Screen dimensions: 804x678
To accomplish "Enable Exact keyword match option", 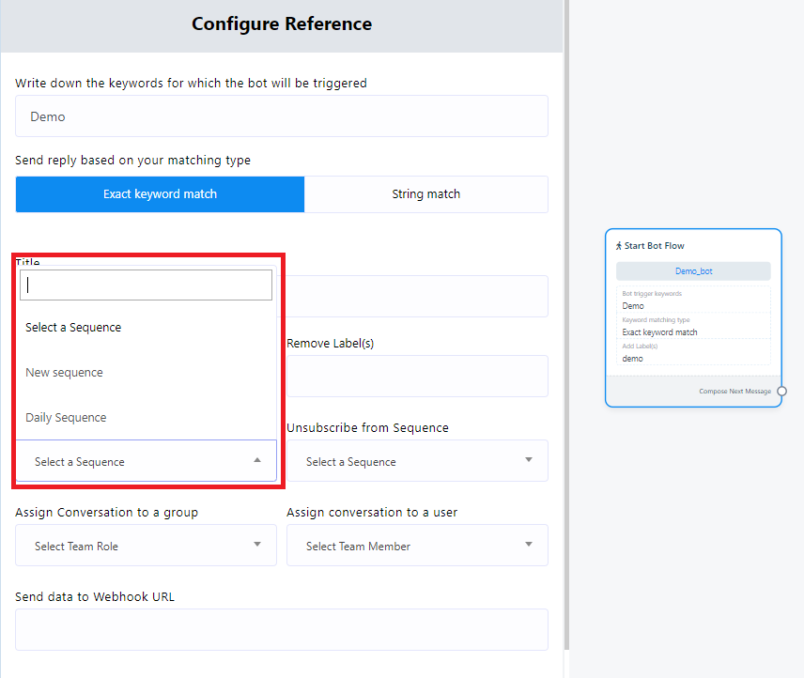I will [160, 194].
